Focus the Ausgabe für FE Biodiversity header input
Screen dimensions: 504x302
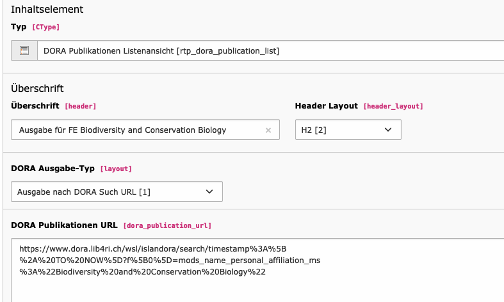point(145,130)
